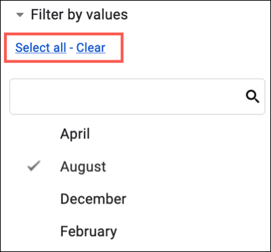The image size is (271, 252).
Task: Click the Select all link
Action: click(41, 47)
